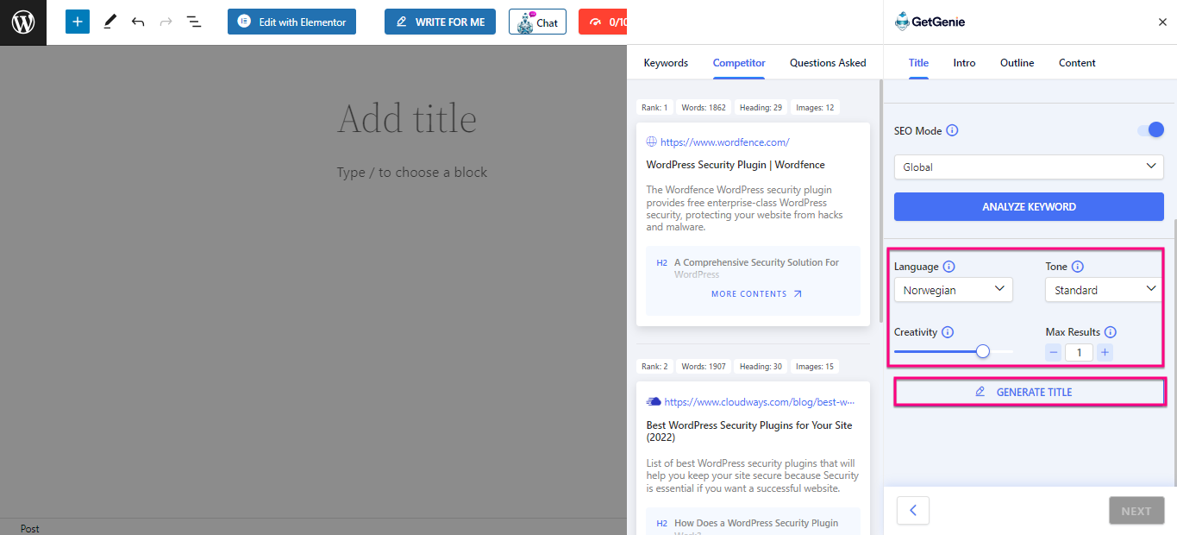The height and width of the screenshot is (535, 1177).
Task: Switch to the Questions Asked tab
Action: click(828, 63)
